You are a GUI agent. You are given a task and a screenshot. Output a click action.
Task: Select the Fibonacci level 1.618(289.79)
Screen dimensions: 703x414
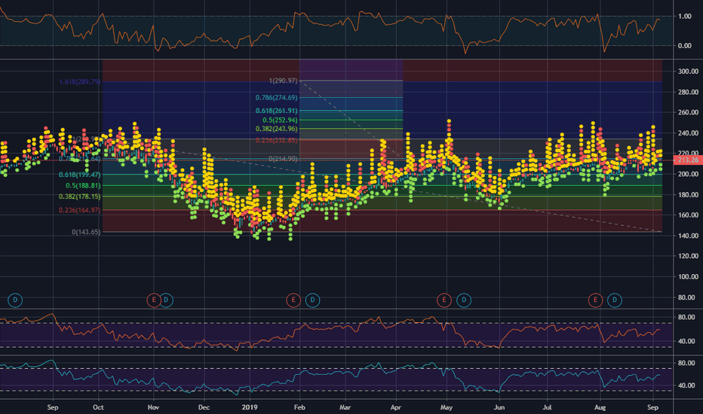[x=79, y=82]
